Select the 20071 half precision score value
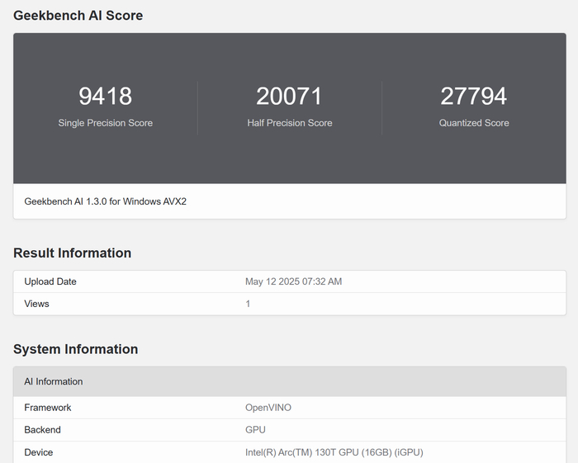The image size is (578, 463). pyautogui.click(x=289, y=96)
